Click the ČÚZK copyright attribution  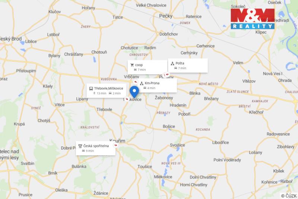click(289, 196)
